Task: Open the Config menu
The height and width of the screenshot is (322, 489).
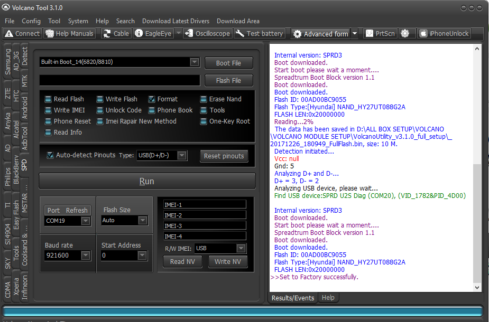Action: tap(31, 21)
